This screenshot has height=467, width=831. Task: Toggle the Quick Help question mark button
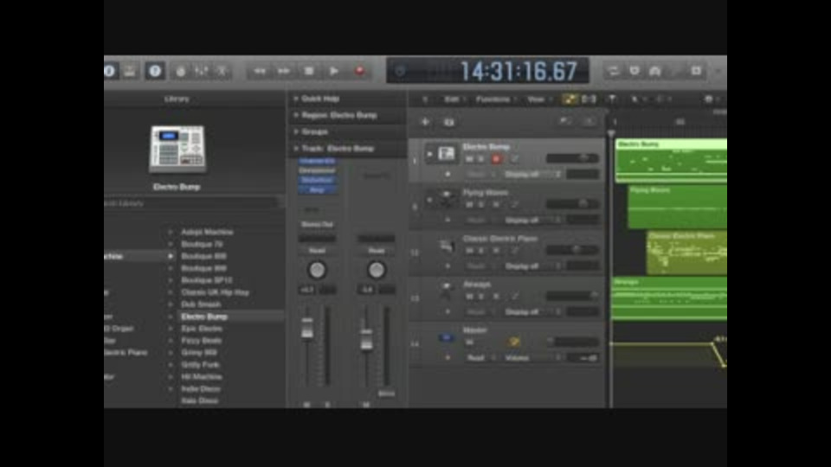click(x=155, y=71)
